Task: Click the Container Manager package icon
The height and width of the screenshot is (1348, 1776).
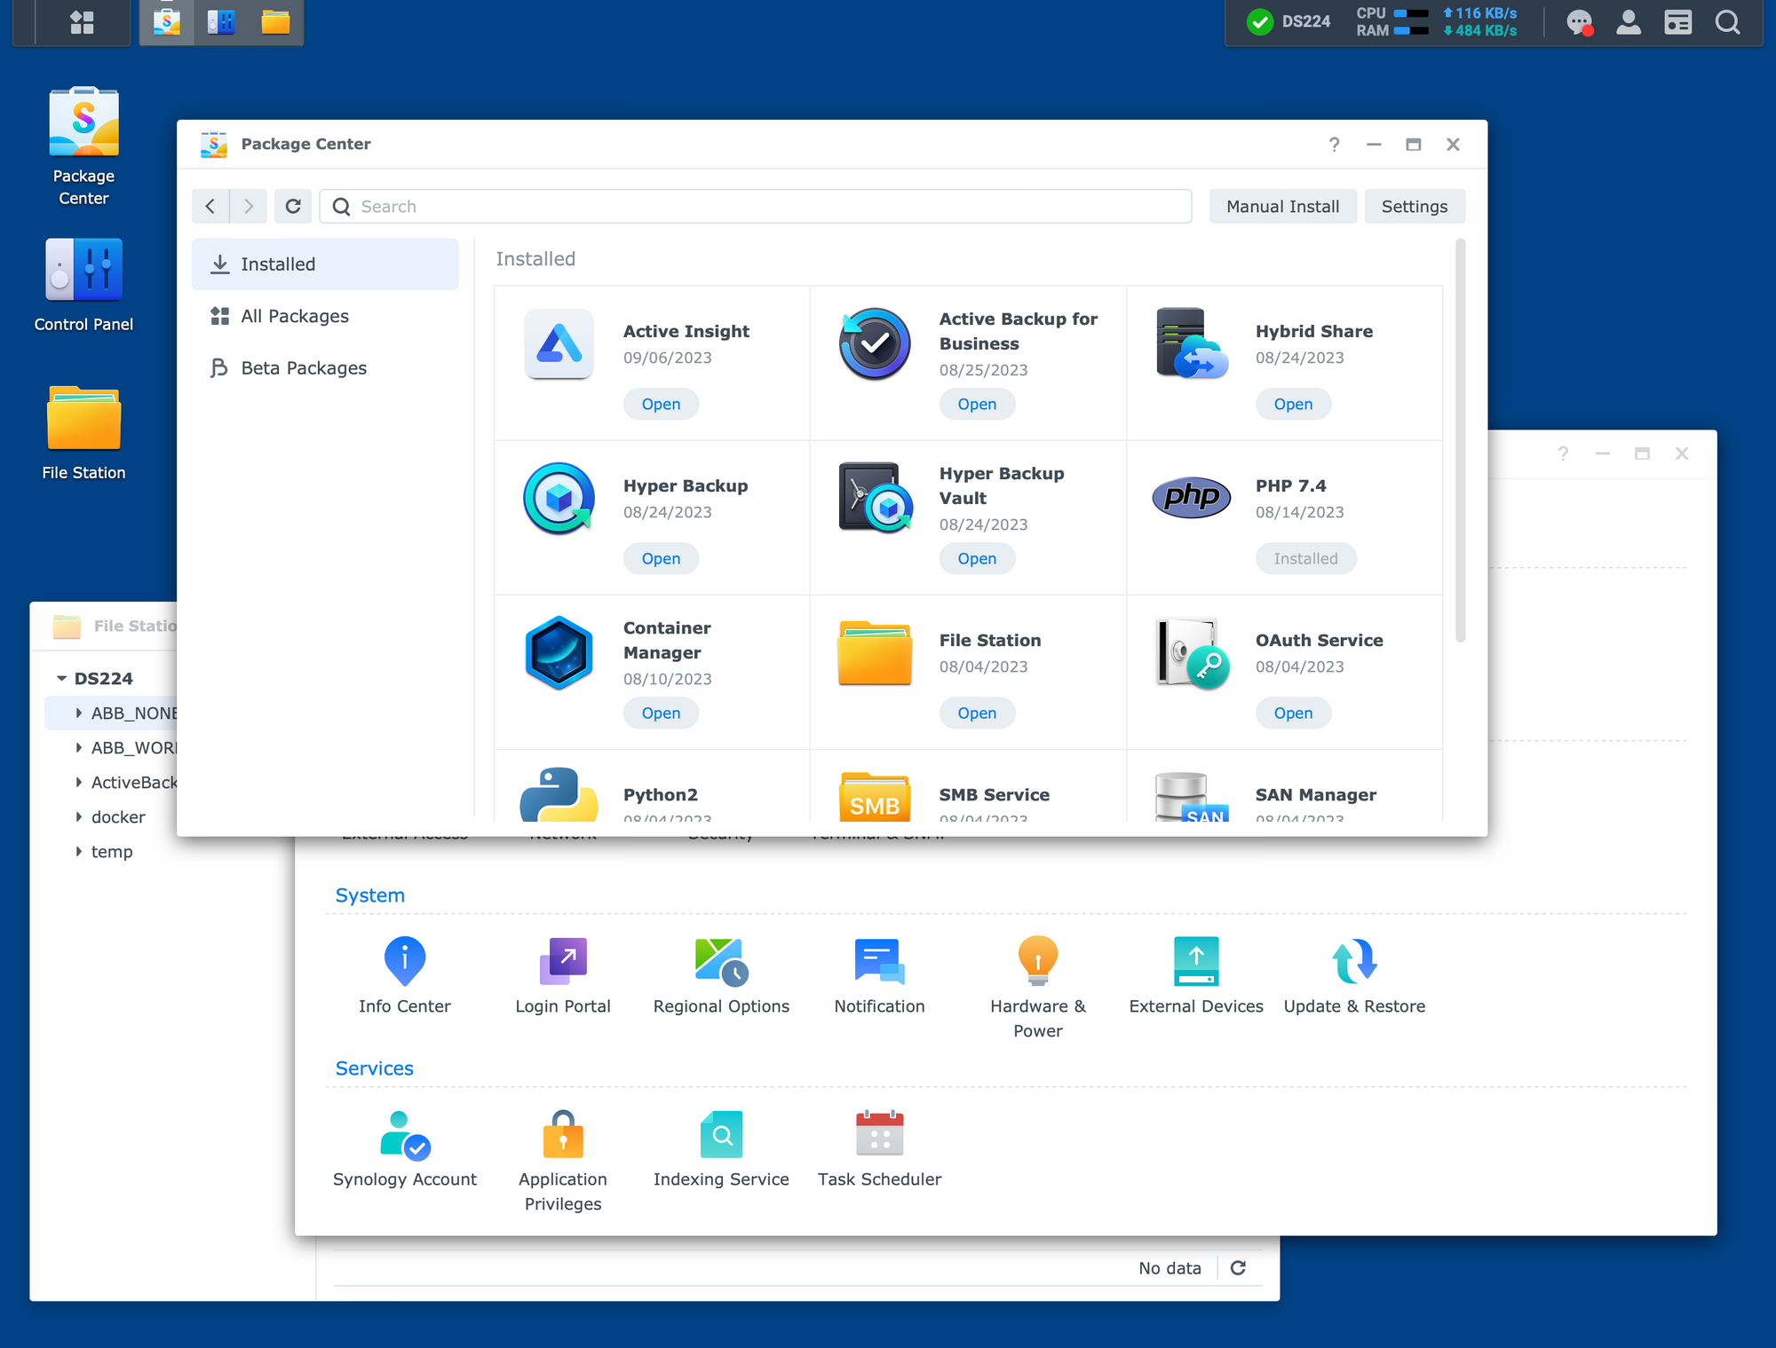Action: pos(559,652)
